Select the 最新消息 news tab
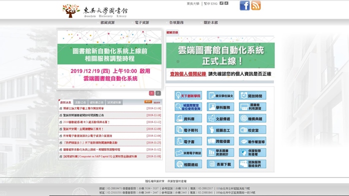 click(65, 102)
